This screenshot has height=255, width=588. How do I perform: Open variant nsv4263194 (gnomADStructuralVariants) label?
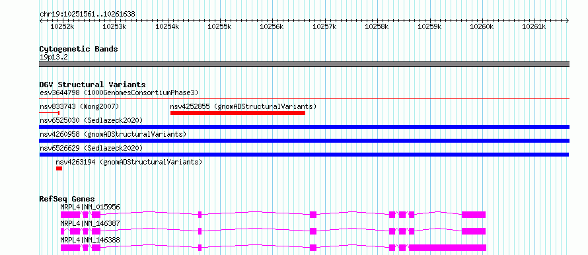point(129,162)
